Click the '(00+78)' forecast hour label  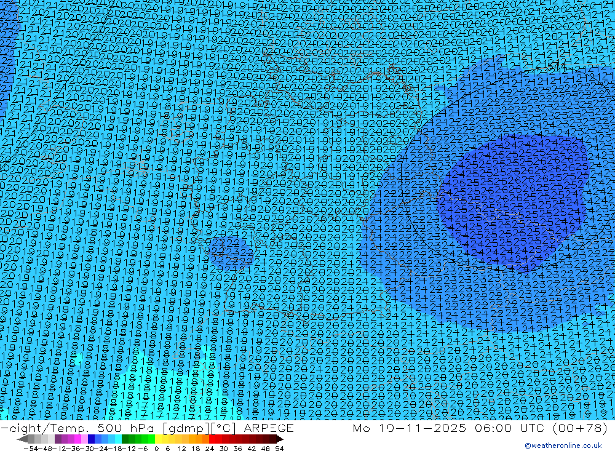pyautogui.click(x=580, y=428)
